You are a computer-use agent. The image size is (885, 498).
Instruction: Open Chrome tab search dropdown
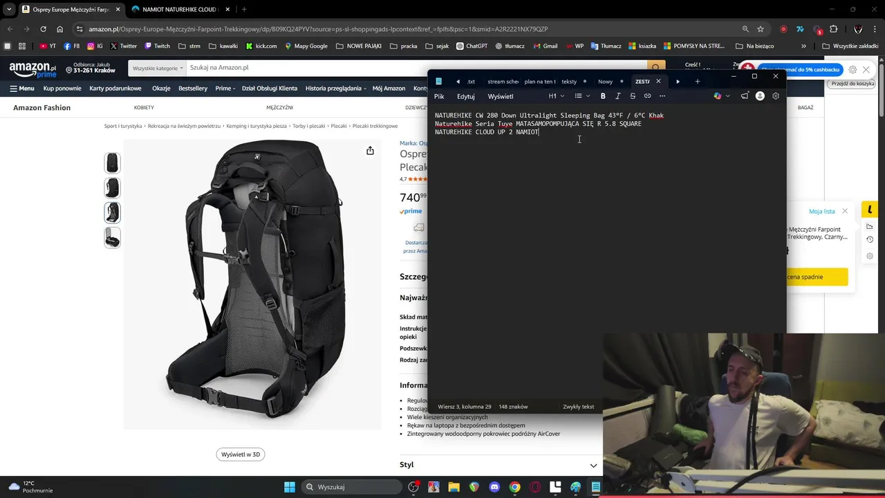(x=9, y=10)
